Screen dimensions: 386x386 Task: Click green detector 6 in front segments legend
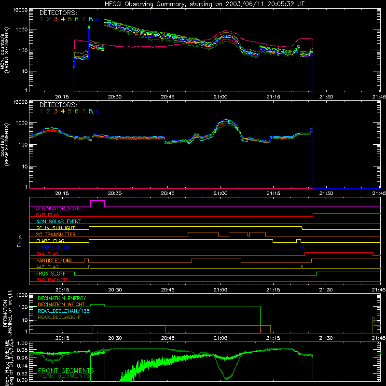tap(77, 19)
